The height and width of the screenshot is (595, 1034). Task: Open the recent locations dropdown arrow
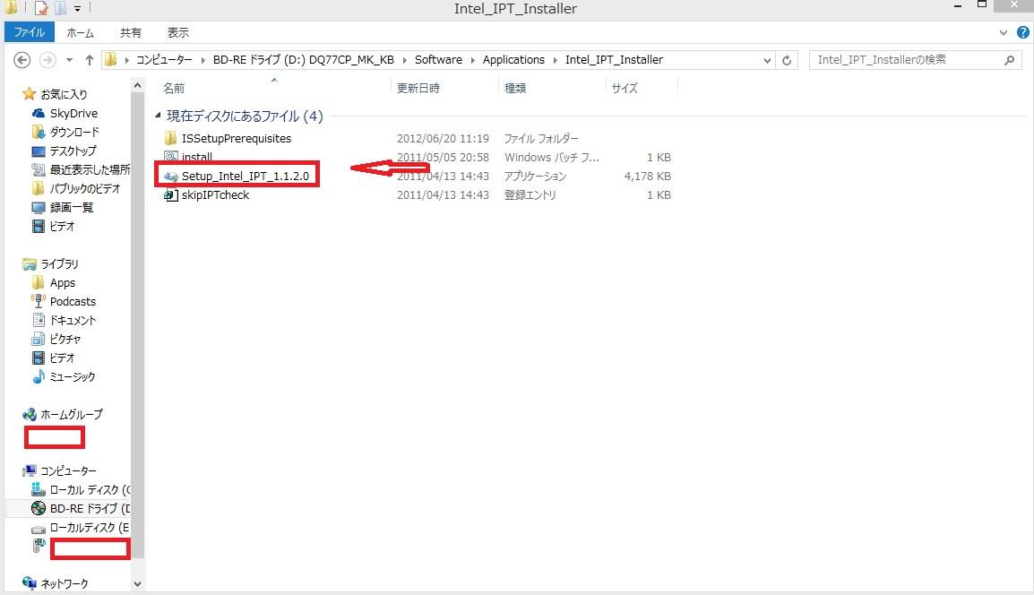pos(69,60)
